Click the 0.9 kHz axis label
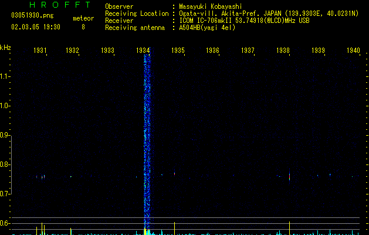Image resolution: width=369 pixels, height=235 pixels. coord(5,135)
